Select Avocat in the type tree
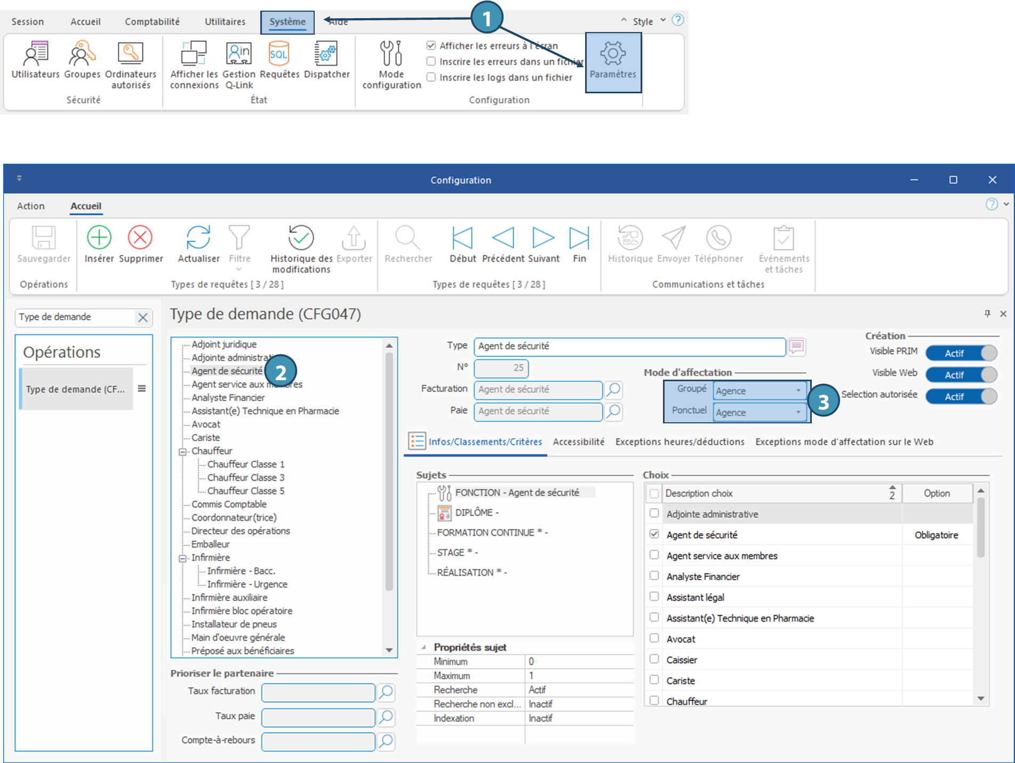 tap(206, 424)
